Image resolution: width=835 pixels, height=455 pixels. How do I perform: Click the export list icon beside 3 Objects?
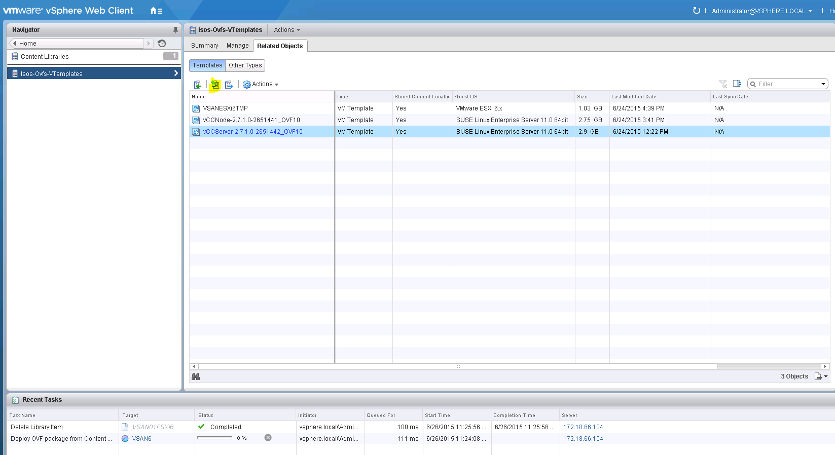tap(818, 376)
